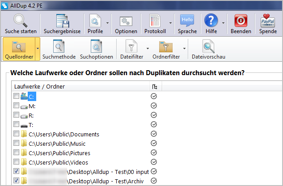The width and height of the screenshot is (283, 186).
Task: Toggle subfolder icon for T: drive
Action: (x=154, y=124)
